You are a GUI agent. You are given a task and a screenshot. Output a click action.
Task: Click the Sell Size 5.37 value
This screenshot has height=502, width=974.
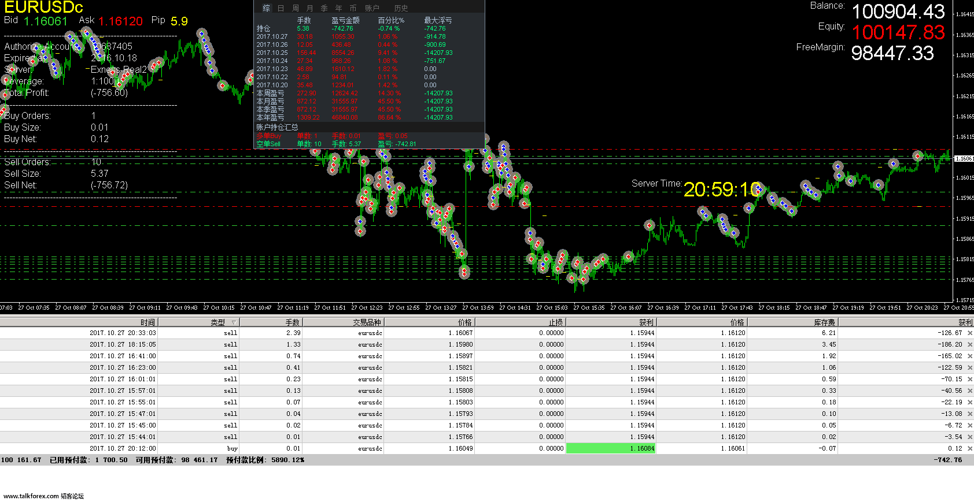(99, 173)
